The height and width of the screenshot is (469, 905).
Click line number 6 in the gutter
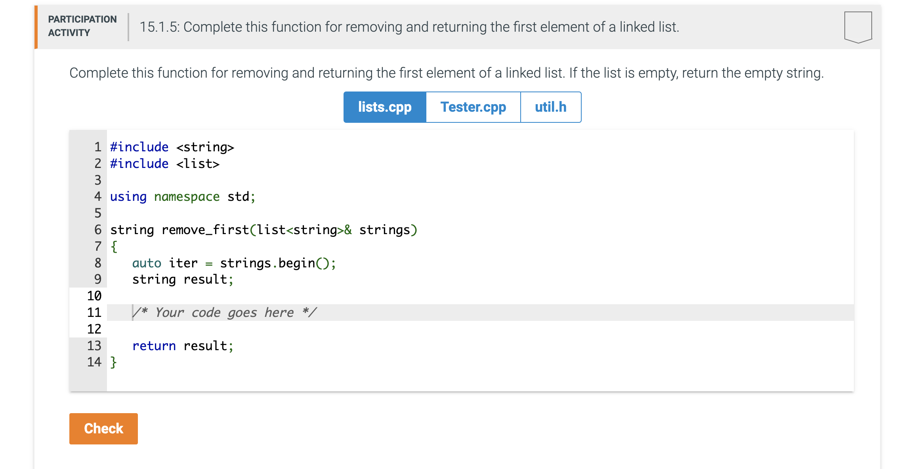98,230
